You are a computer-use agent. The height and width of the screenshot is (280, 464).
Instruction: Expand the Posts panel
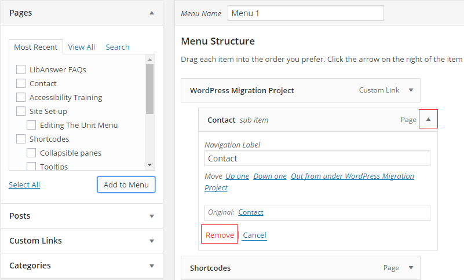tap(152, 216)
